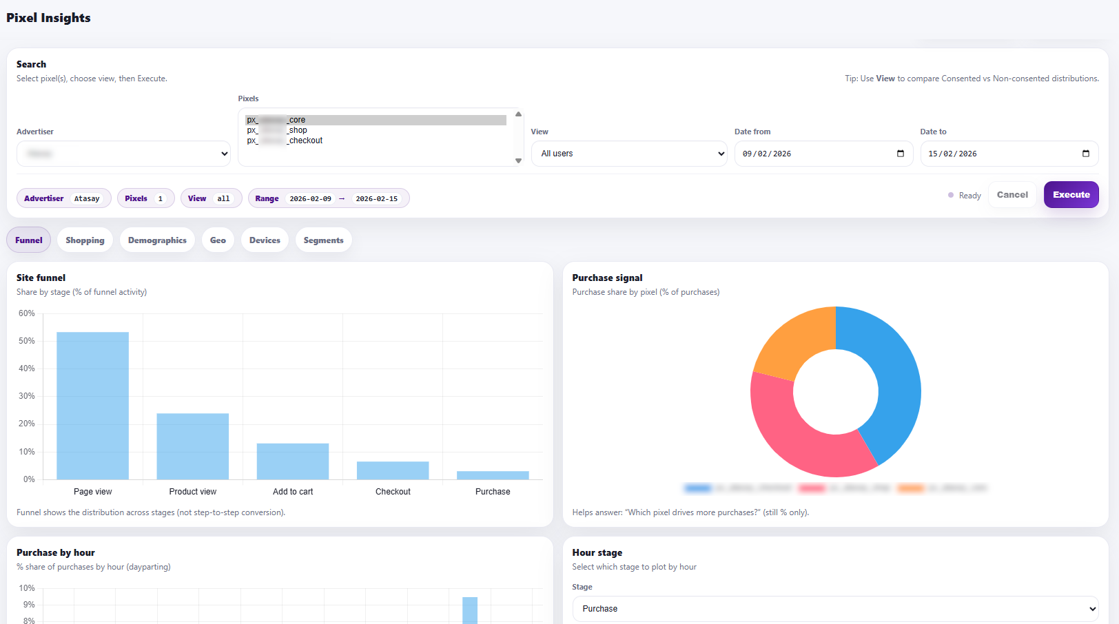Select the Geo tab
Viewport: 1119px width, 624px height.
click(218, 240)
